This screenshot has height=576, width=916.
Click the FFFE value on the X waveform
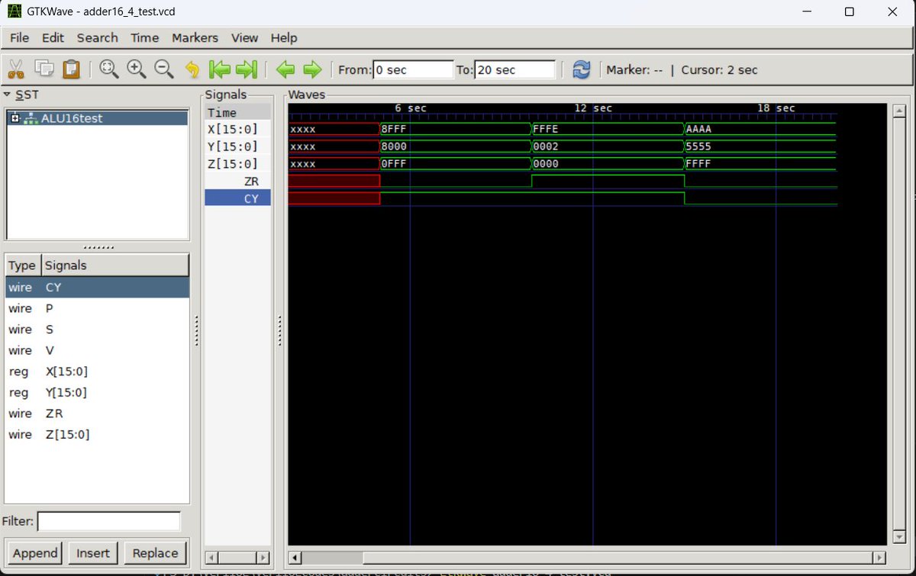[546, 129]
